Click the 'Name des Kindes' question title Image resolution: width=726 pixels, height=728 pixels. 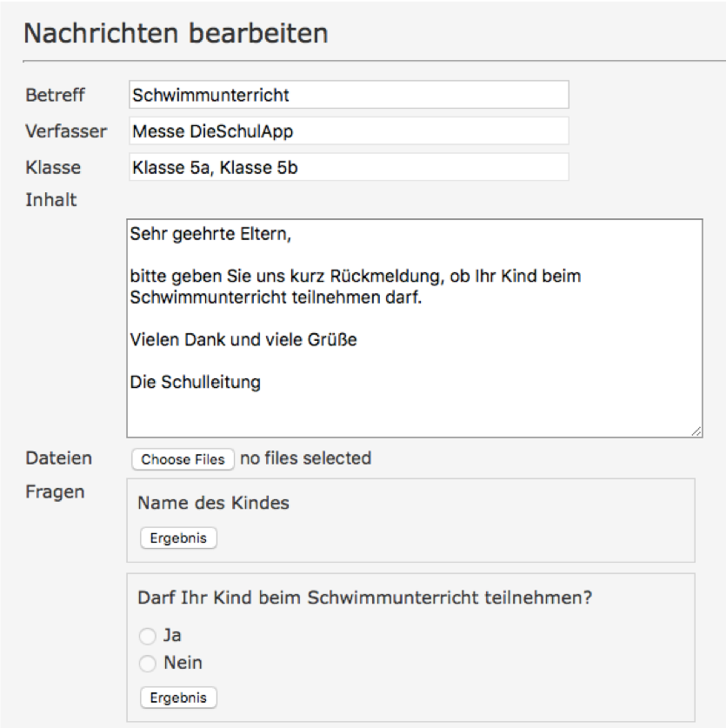click(x=214, y=503)
